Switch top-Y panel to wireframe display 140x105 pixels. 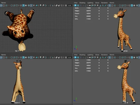coord(21,6)
